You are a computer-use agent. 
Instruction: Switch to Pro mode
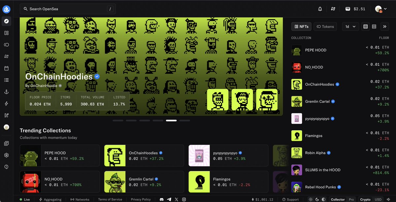[351, 199]
